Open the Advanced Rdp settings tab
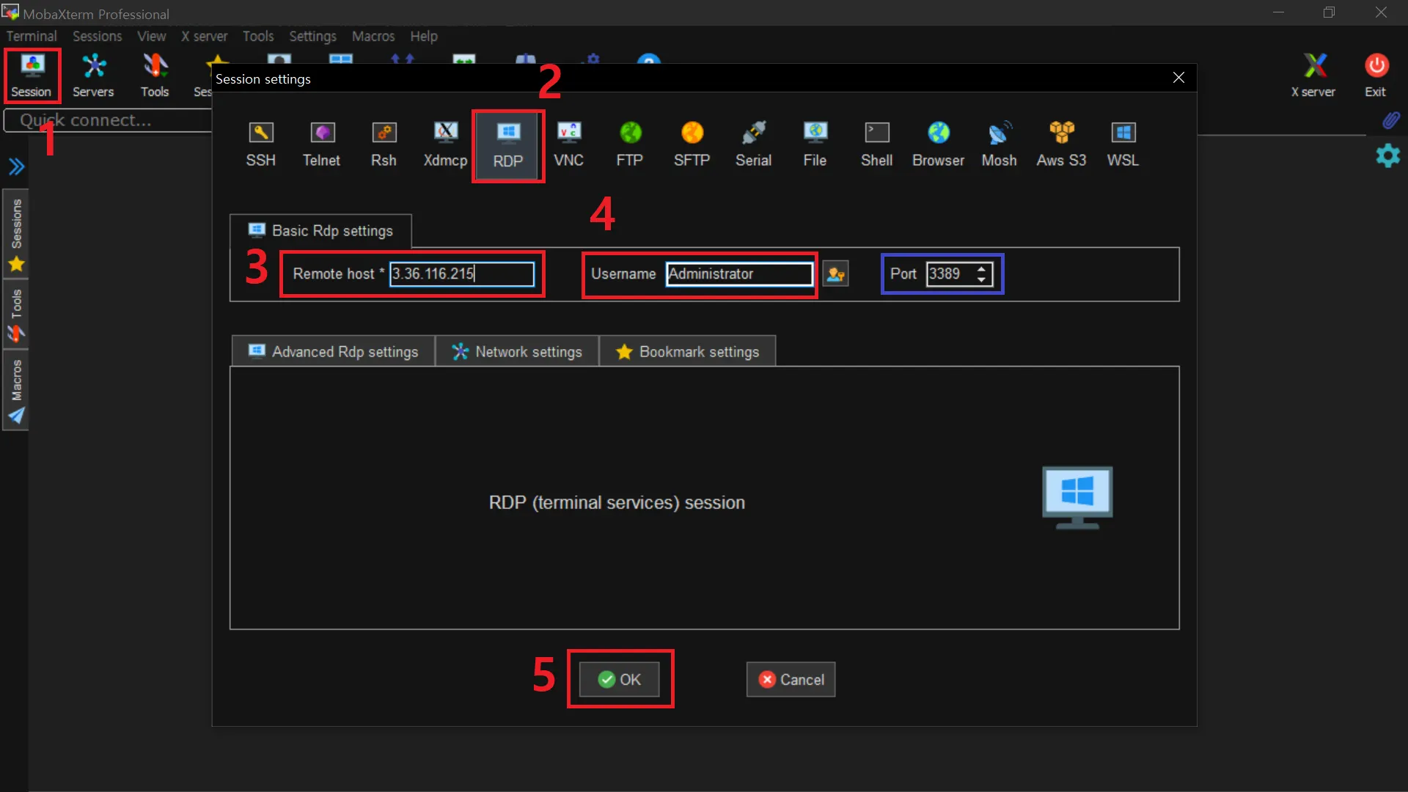 pyautogui.click(x=334, y=352)
